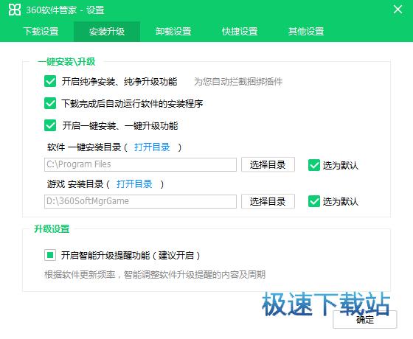Switch to the 下载设置 tab
The width and height of the screenshot is (413, 339).
coord(41,31)
